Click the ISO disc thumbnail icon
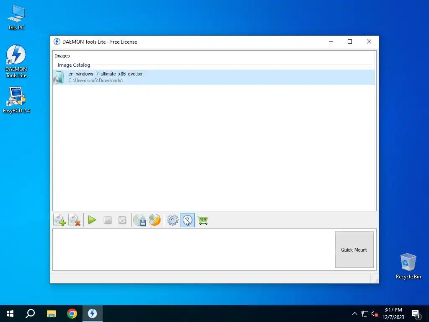The height and width of the screenshot is (322, 429). tap(59, 77)
